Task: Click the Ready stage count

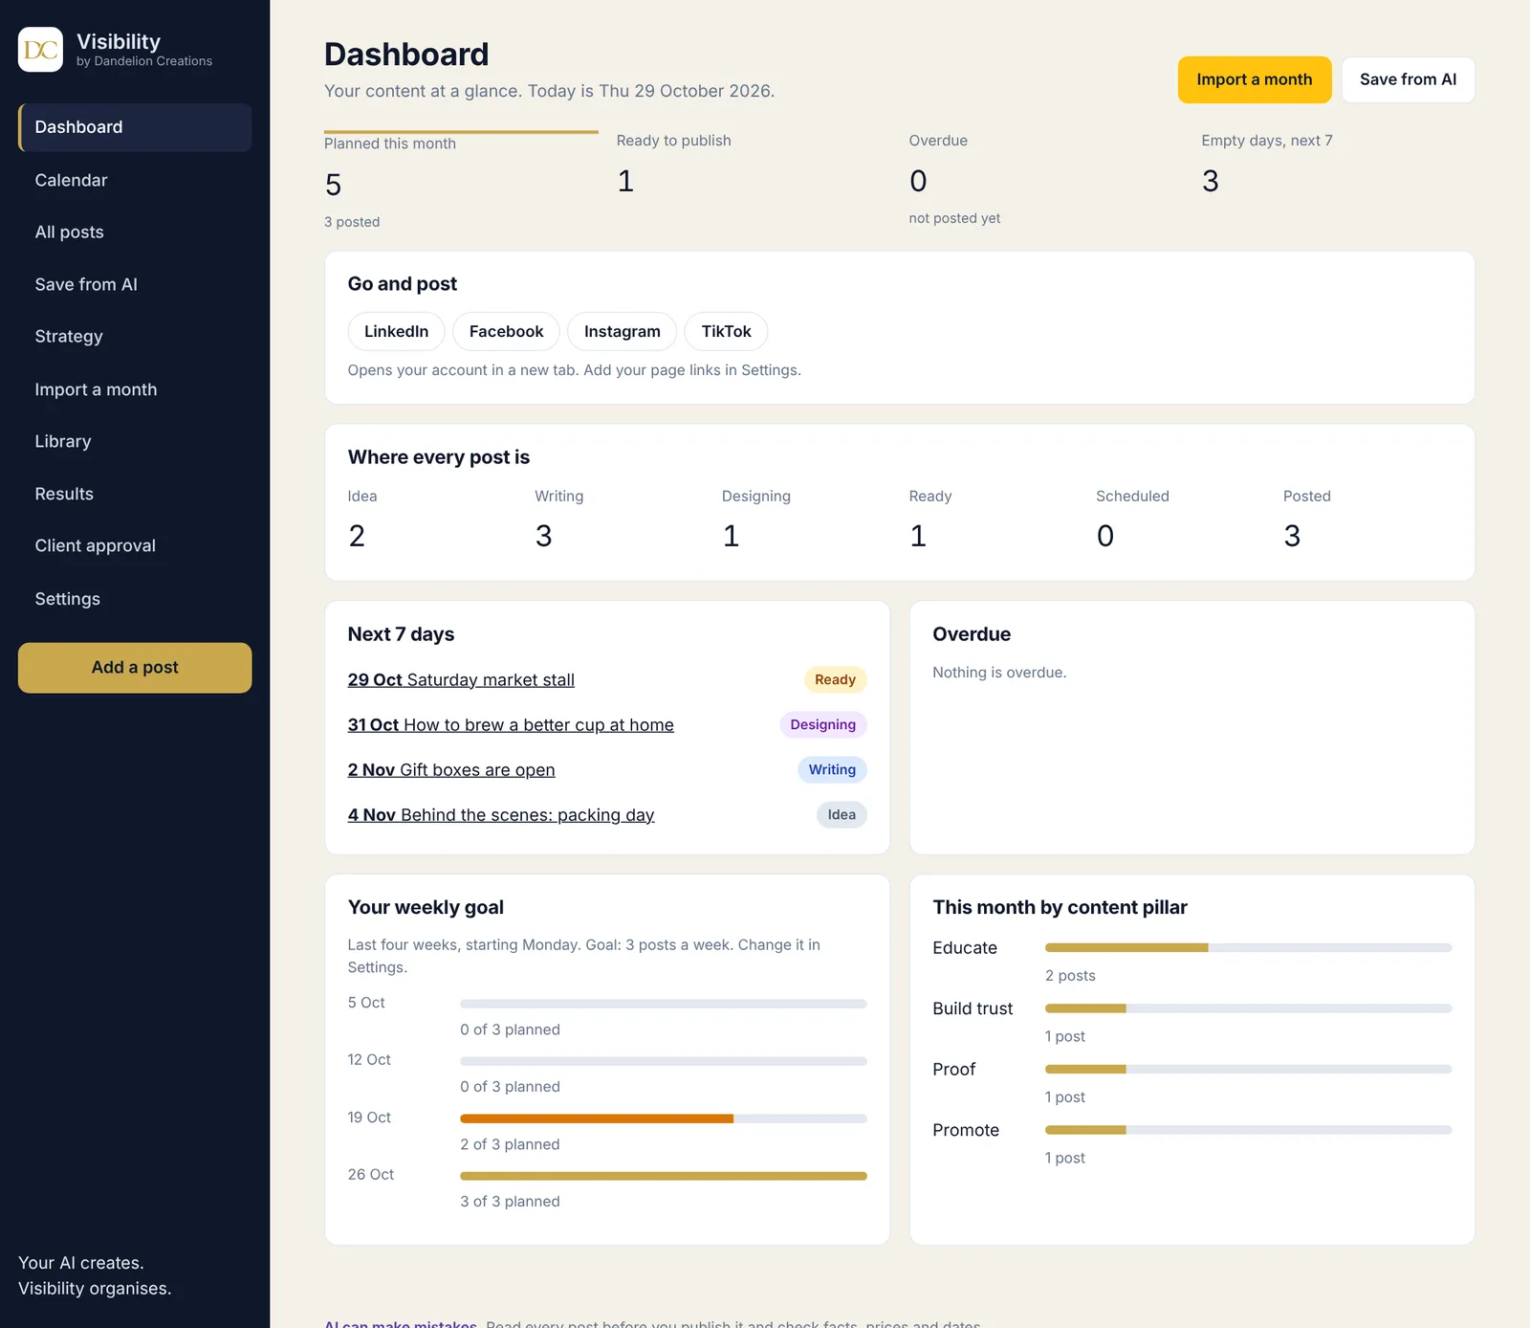Action: [x=918, y=536]
